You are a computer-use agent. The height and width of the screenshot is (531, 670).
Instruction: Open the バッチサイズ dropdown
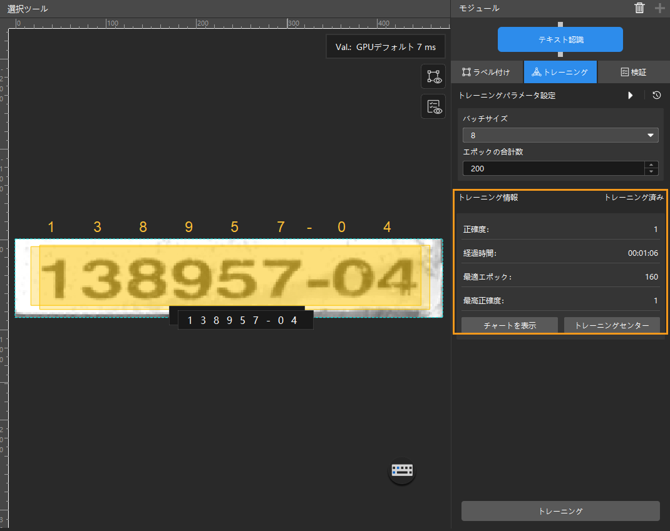coord(560,135)
